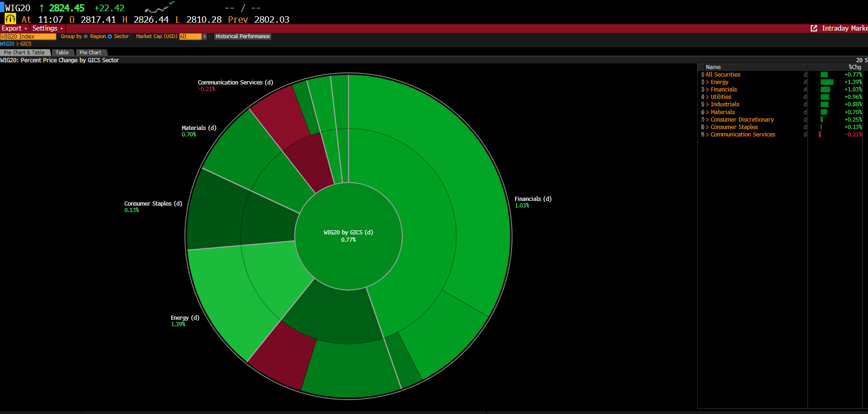Click the WIG20 by GICS center circle
Screen dimensions: 868x414
(349, 236)
